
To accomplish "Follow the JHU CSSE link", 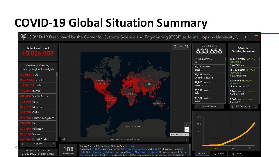I will point(95,149).
